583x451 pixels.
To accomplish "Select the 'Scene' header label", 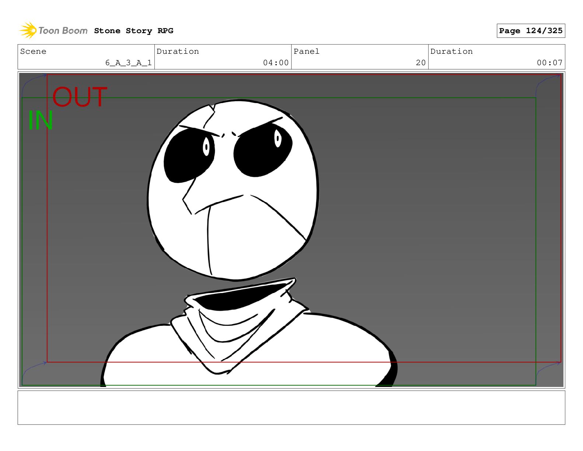I will pos(33,52).
